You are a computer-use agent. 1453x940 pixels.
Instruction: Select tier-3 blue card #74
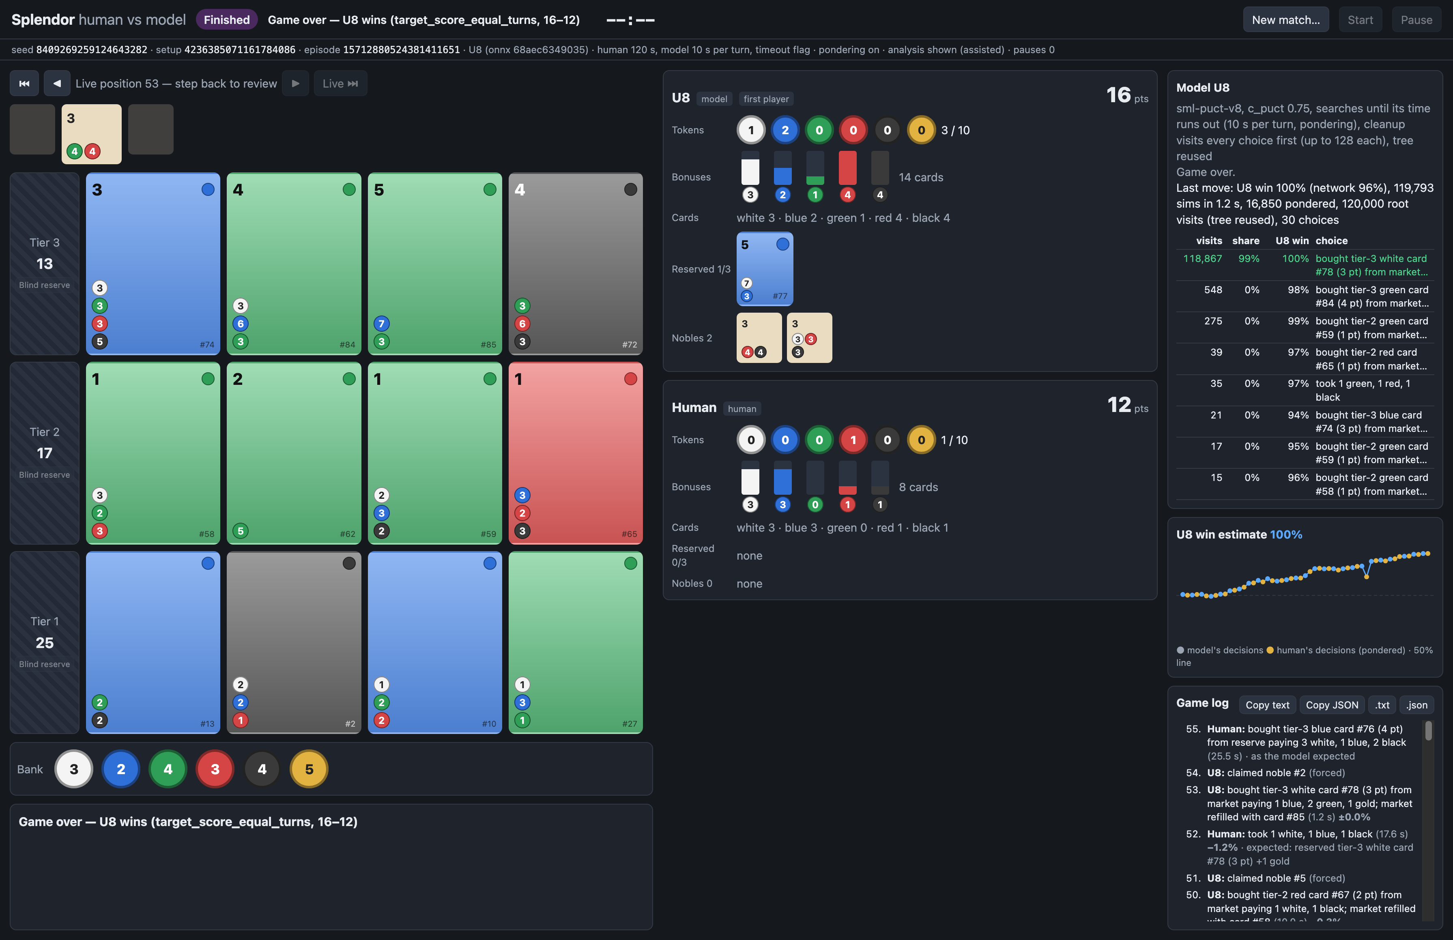coord(153,264)
